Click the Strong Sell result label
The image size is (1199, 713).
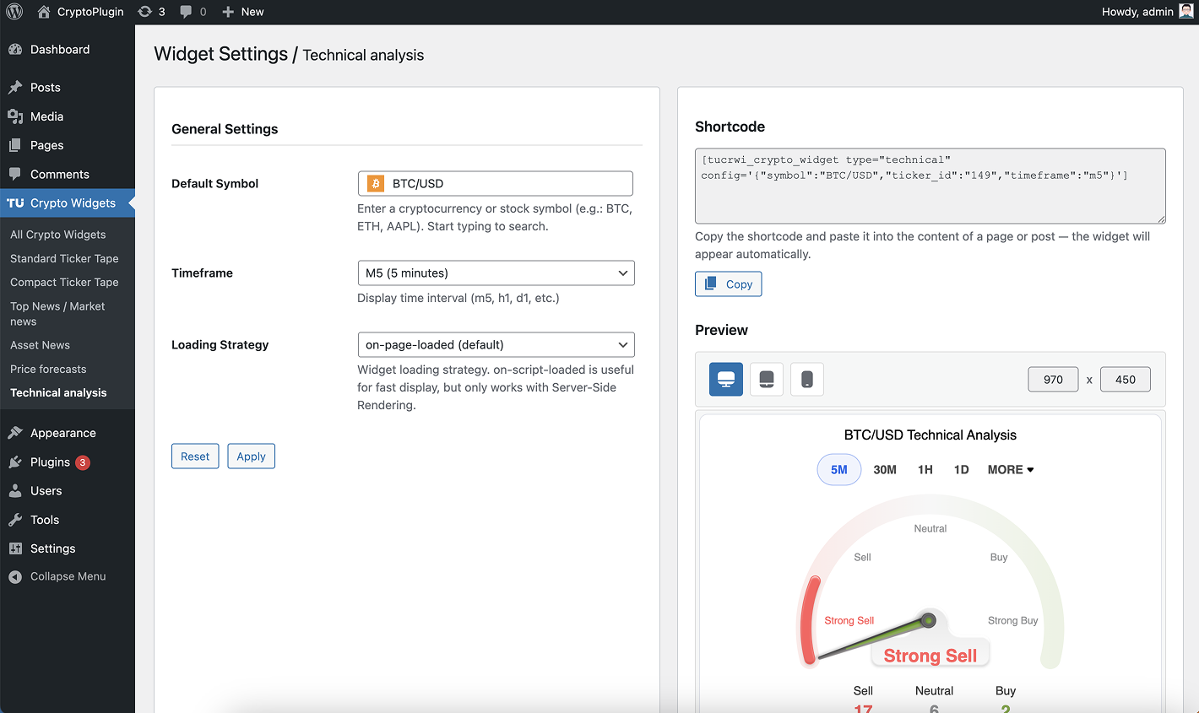tap(930, 656)
